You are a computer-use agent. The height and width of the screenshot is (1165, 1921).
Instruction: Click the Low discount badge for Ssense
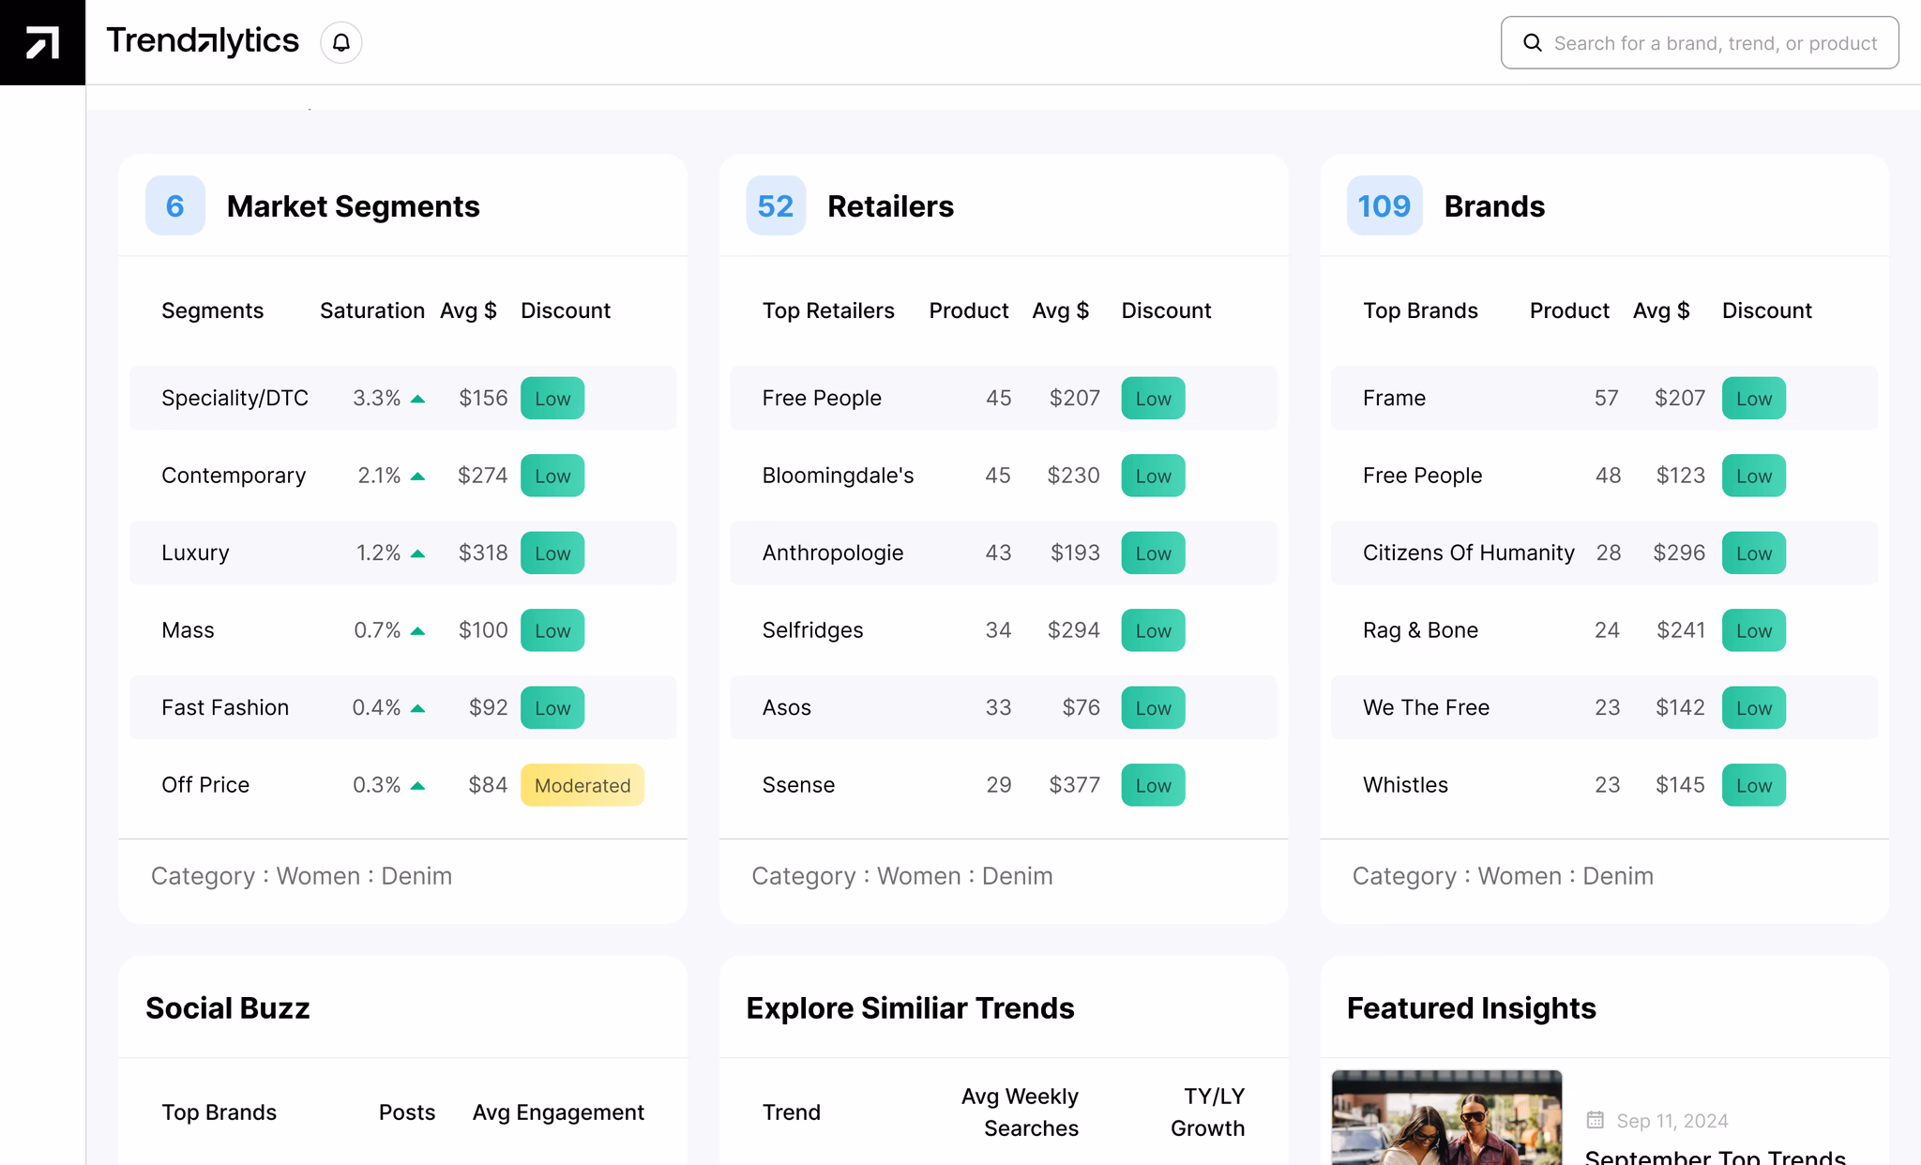click(x=1152, y=785)
